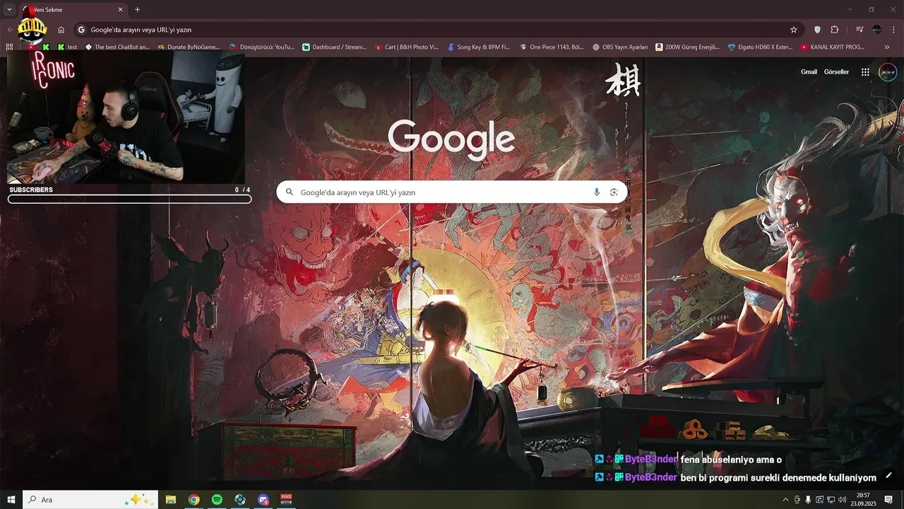Open KANAL KAYIT PROG bookmark
The height and width of the screenshot is (509, 904).
832,47
